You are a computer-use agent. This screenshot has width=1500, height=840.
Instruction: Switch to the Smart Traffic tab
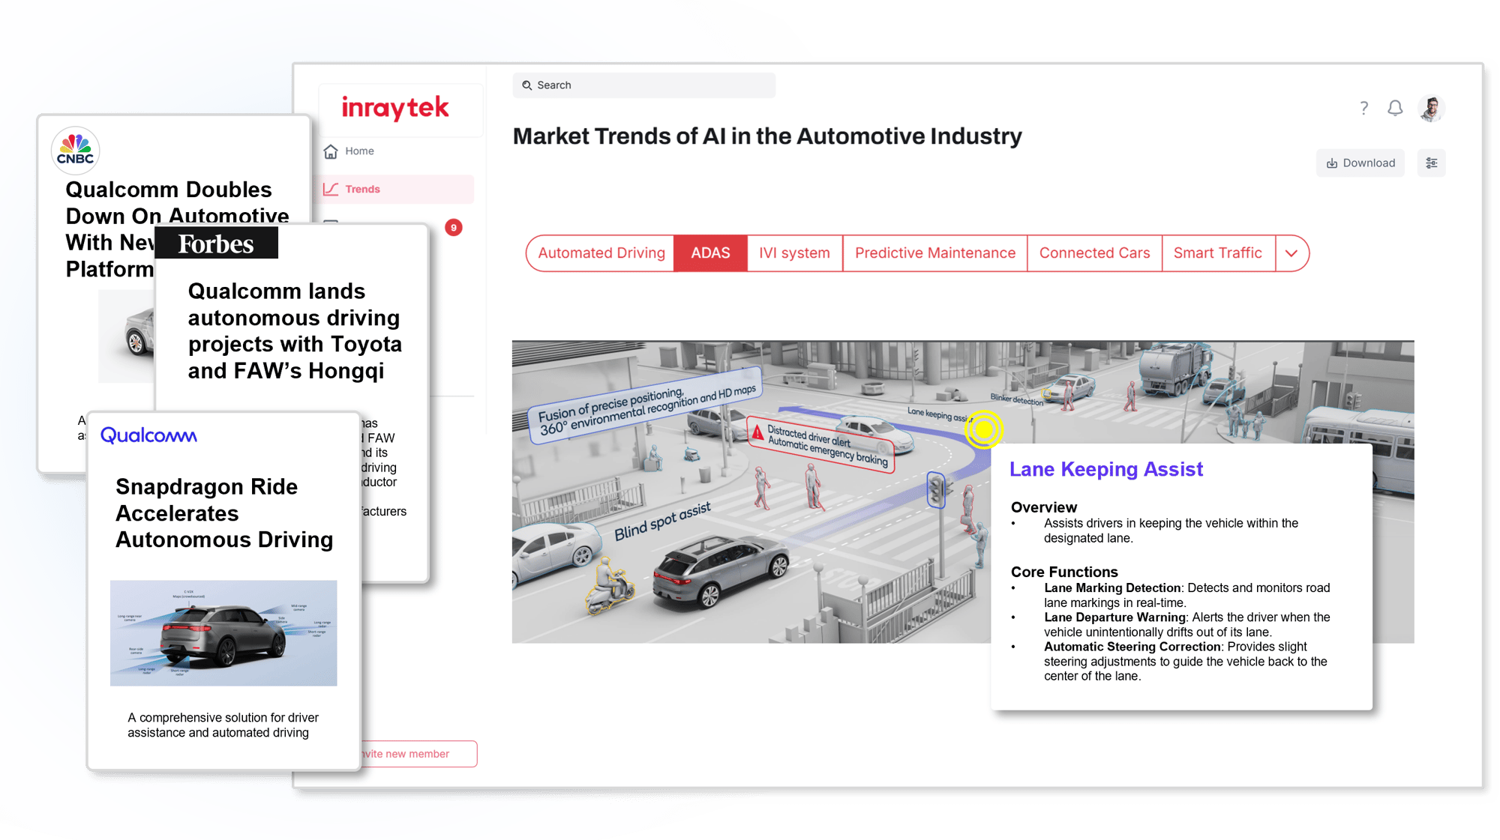[x=1217, y=253]
